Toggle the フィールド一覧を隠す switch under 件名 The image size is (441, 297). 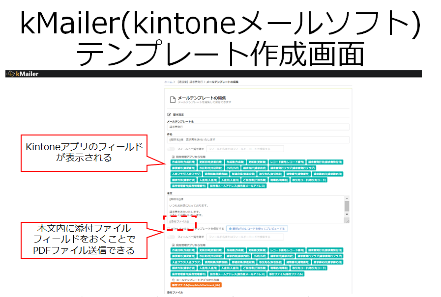[170, 148]
